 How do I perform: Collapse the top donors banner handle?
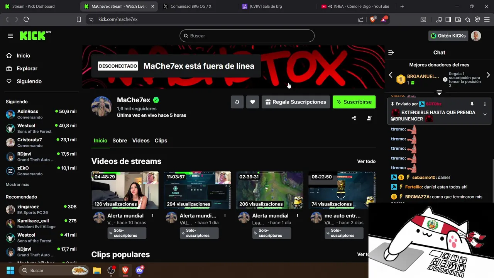point(439,93)
